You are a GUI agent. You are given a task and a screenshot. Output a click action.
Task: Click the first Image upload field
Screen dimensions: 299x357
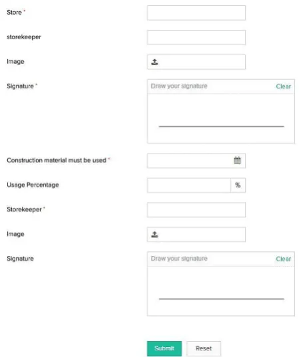pyautogui.click(x=196, y=62)
